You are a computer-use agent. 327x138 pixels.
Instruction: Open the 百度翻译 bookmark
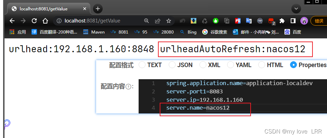coord(54,32)
